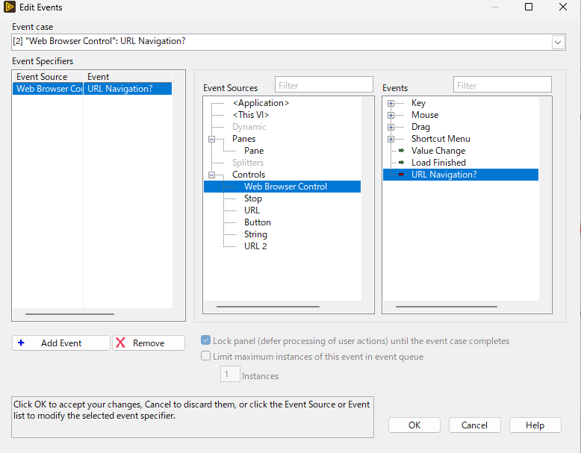The image size is (581, 453).
Task: Click URL Navigation? cell in Event Specifiers
Action: click(x=128, y=89)
